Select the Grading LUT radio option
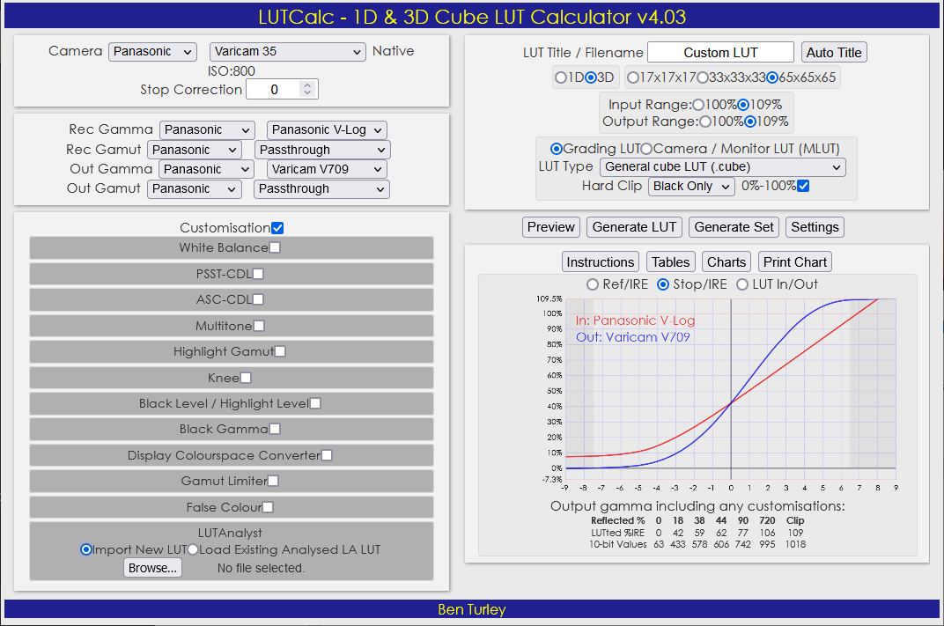This screenshot has width=944, height=626. tap(557, 149)
